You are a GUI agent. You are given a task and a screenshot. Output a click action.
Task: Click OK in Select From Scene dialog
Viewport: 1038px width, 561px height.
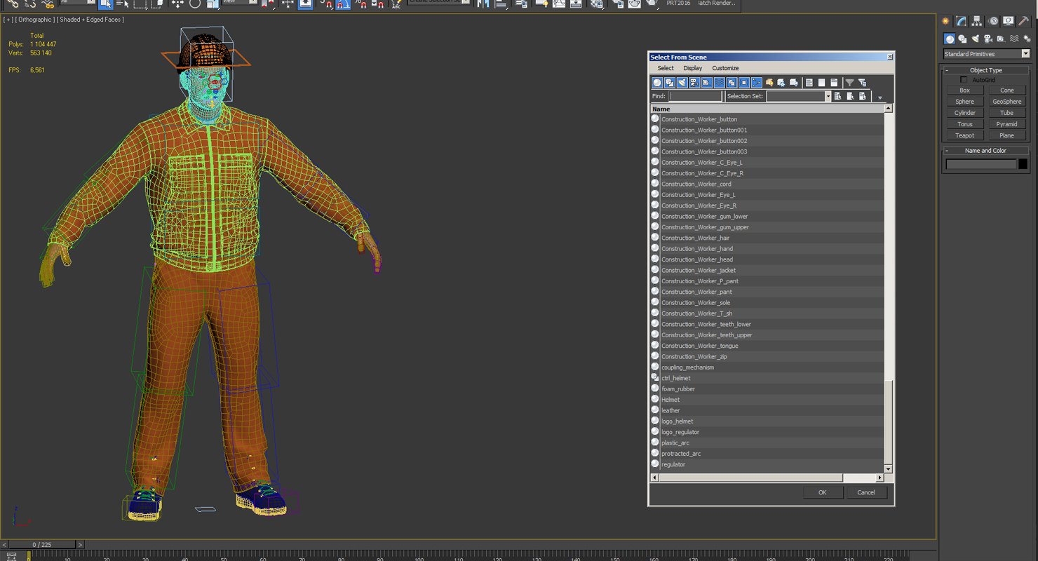pos(822,492)
